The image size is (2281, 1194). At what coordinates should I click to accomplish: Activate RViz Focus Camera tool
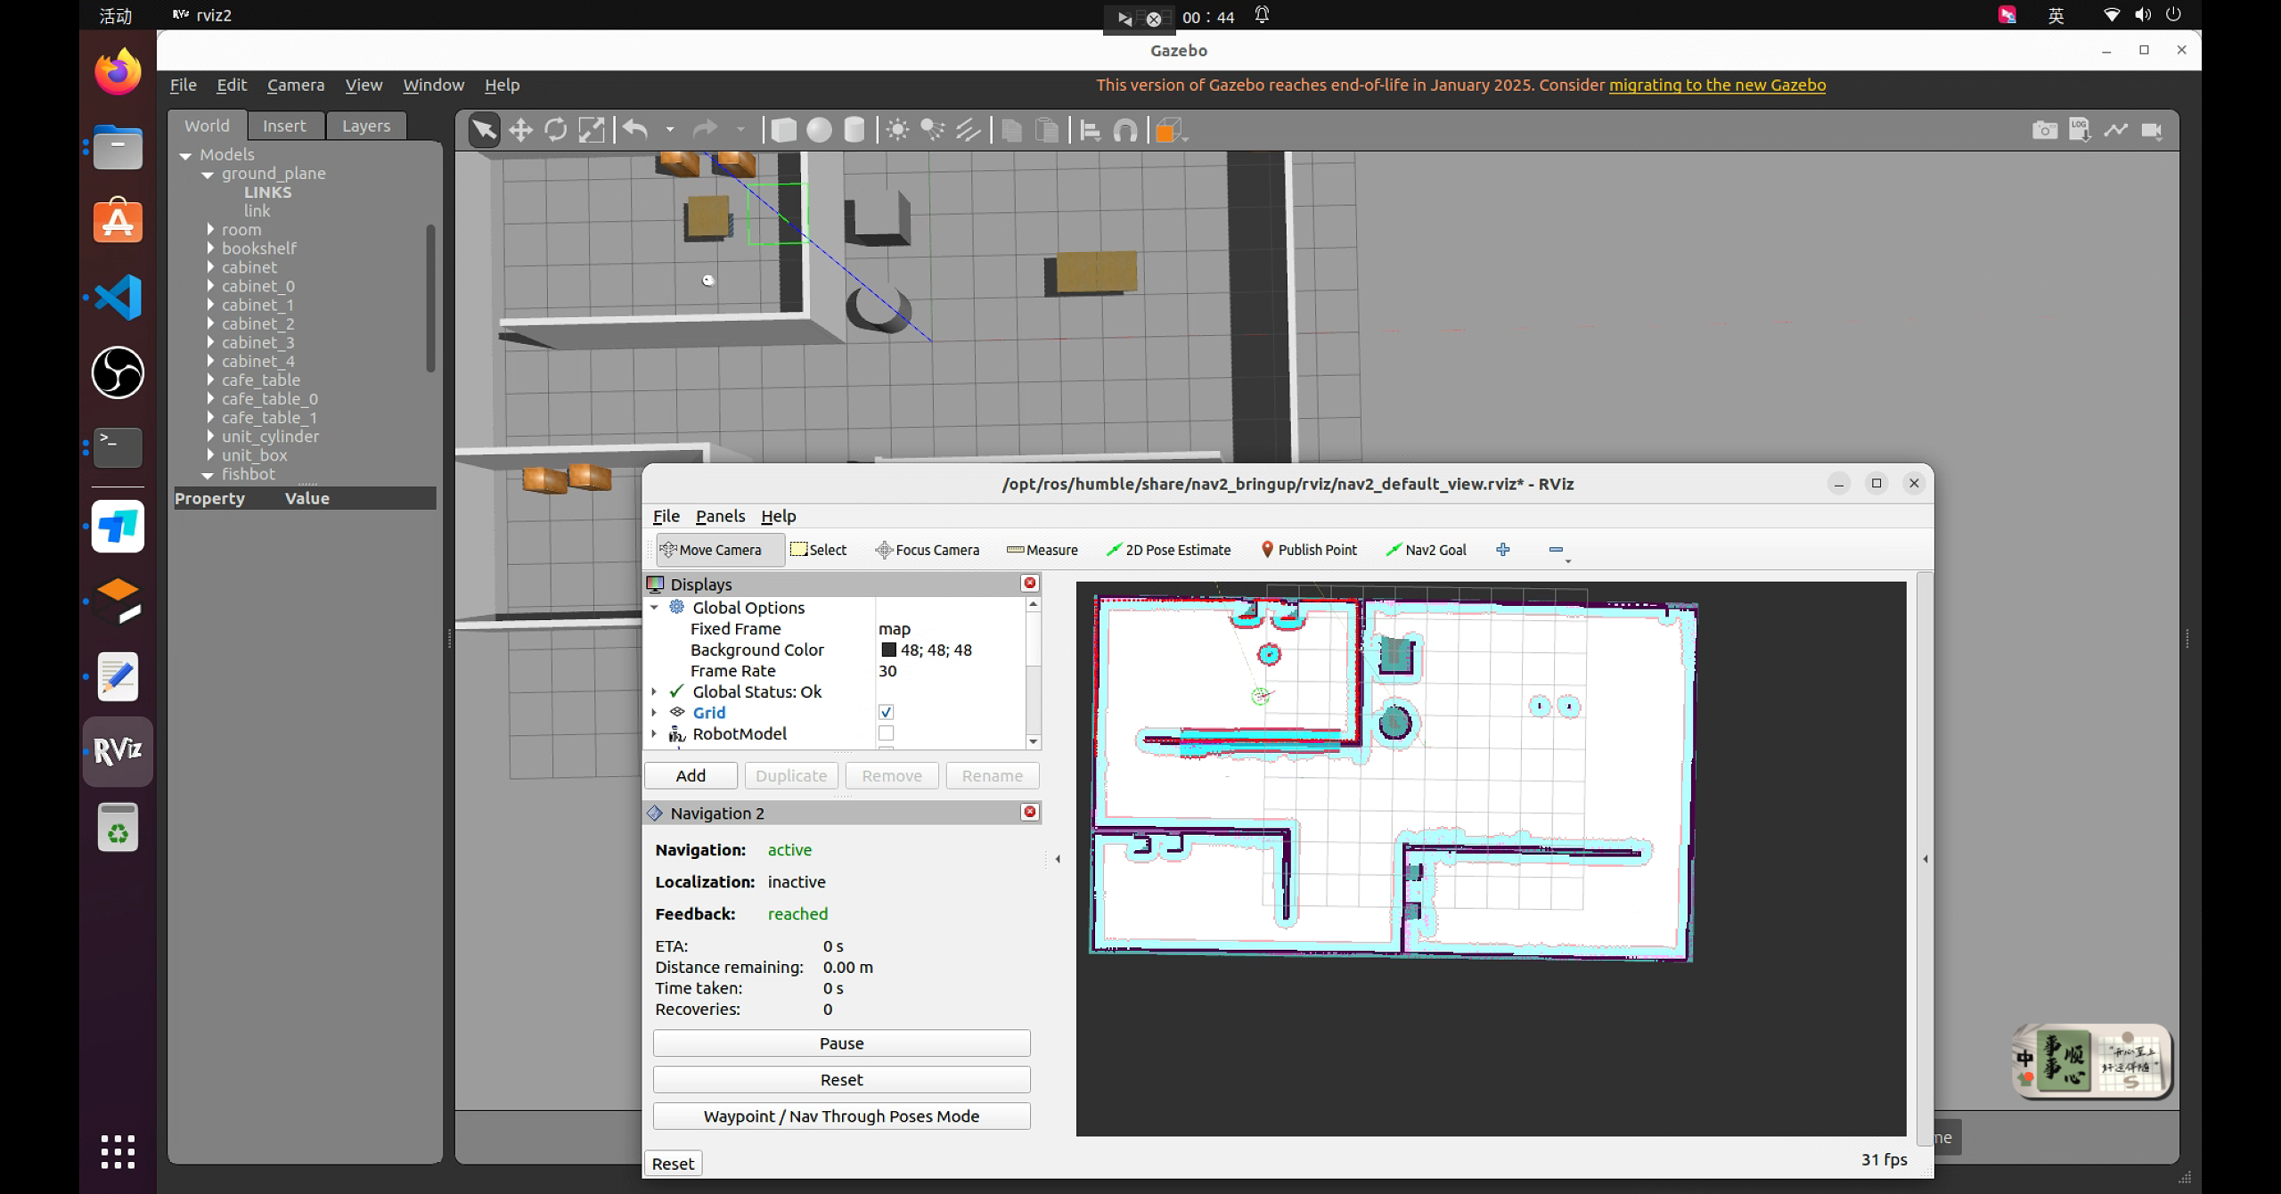tap(928, 550)
